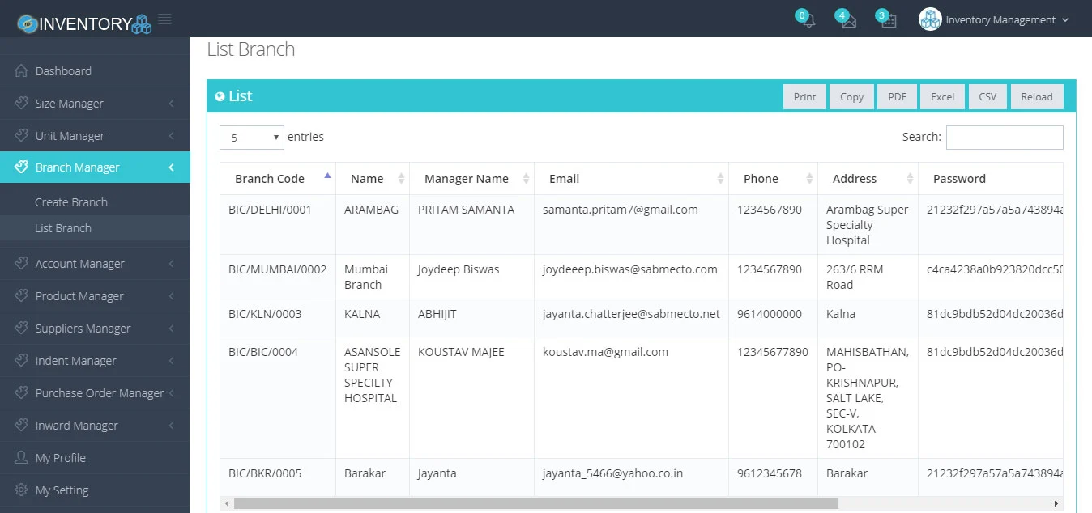Collapse Branch Manager submenu chevron
The height and width of the screenshot is (513, 1092).
[x=172, y=167]
